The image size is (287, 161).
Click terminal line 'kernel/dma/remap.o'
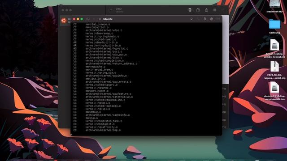click(99, 34)
